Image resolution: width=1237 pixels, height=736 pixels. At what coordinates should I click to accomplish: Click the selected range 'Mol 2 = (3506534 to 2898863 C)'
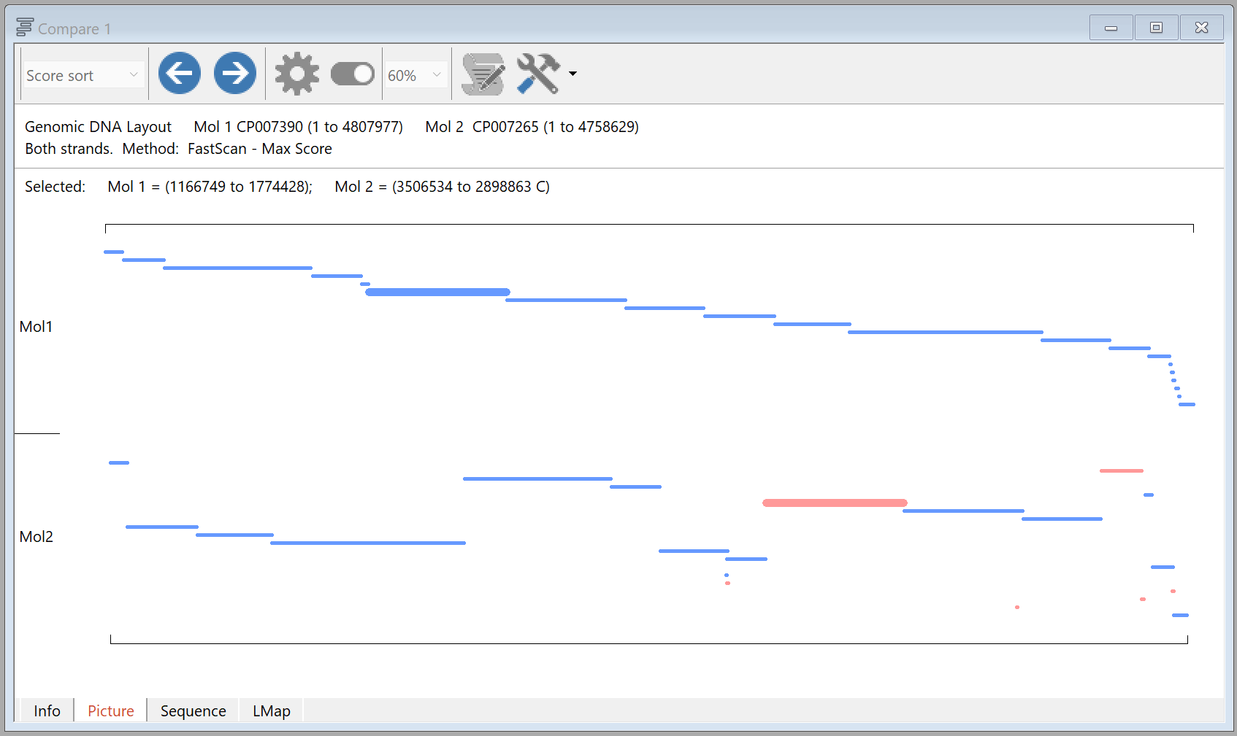pyautogui.click(x=442, y=187)
